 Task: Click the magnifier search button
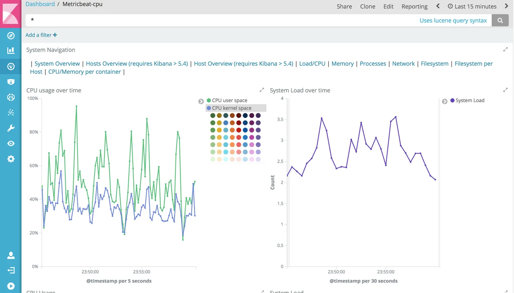[x=500, y=21]
